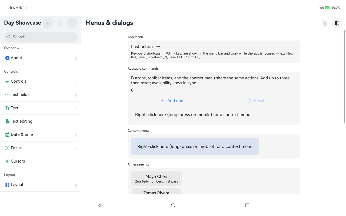Expand the Controls row chevron
Image resolution: width=346 pixels, height=216 pixels.
76,82
